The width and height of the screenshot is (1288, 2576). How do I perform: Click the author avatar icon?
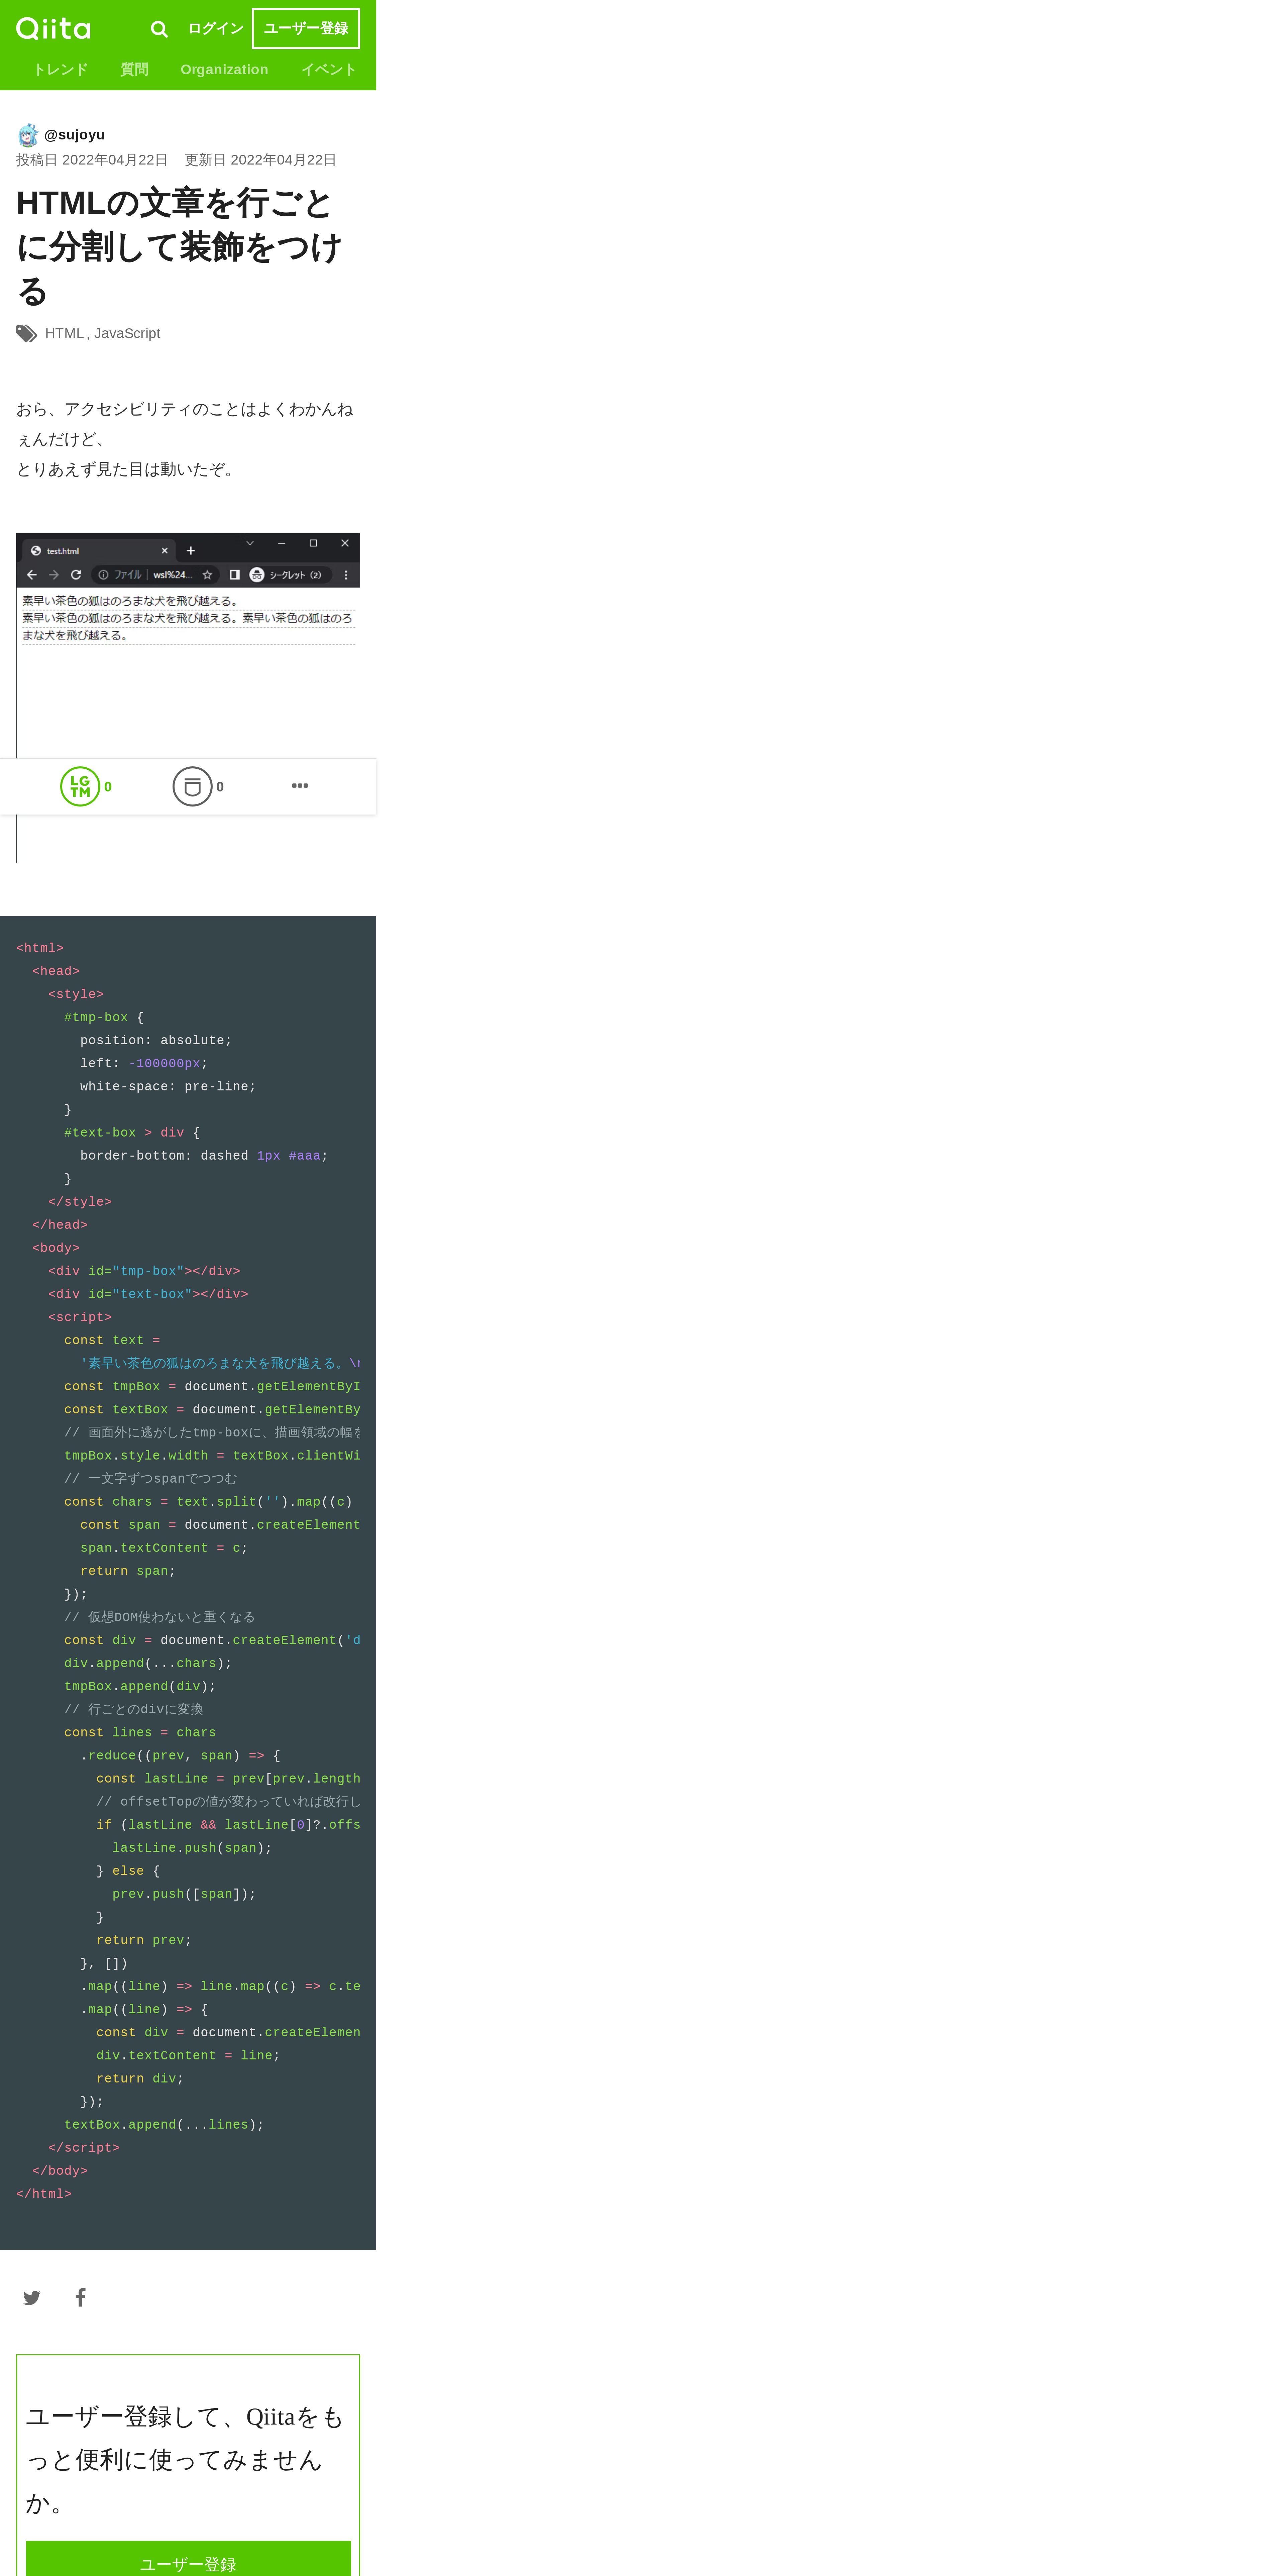pos(28,135)
